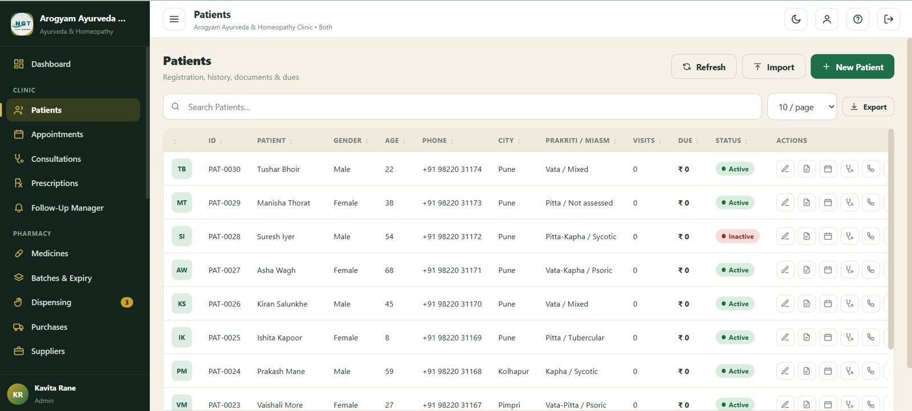Go to Consultations in sidebar
This screenshot has height=411, width=912.
(x=73, y=159)
